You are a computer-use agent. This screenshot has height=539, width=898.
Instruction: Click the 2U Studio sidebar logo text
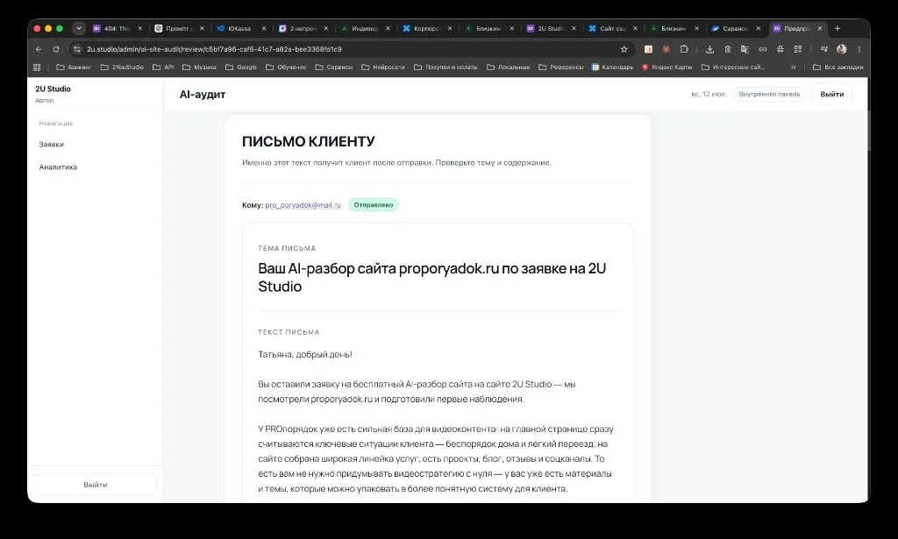point(53,89)
